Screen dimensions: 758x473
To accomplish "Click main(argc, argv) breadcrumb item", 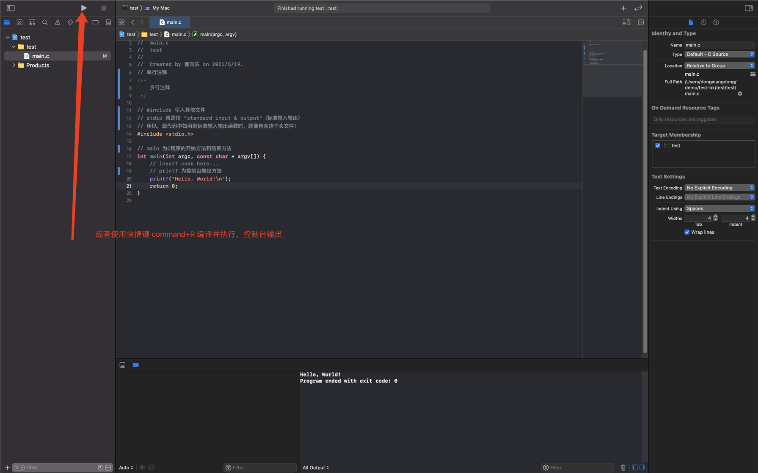I will pyautogui.click(x=215, y=34).
